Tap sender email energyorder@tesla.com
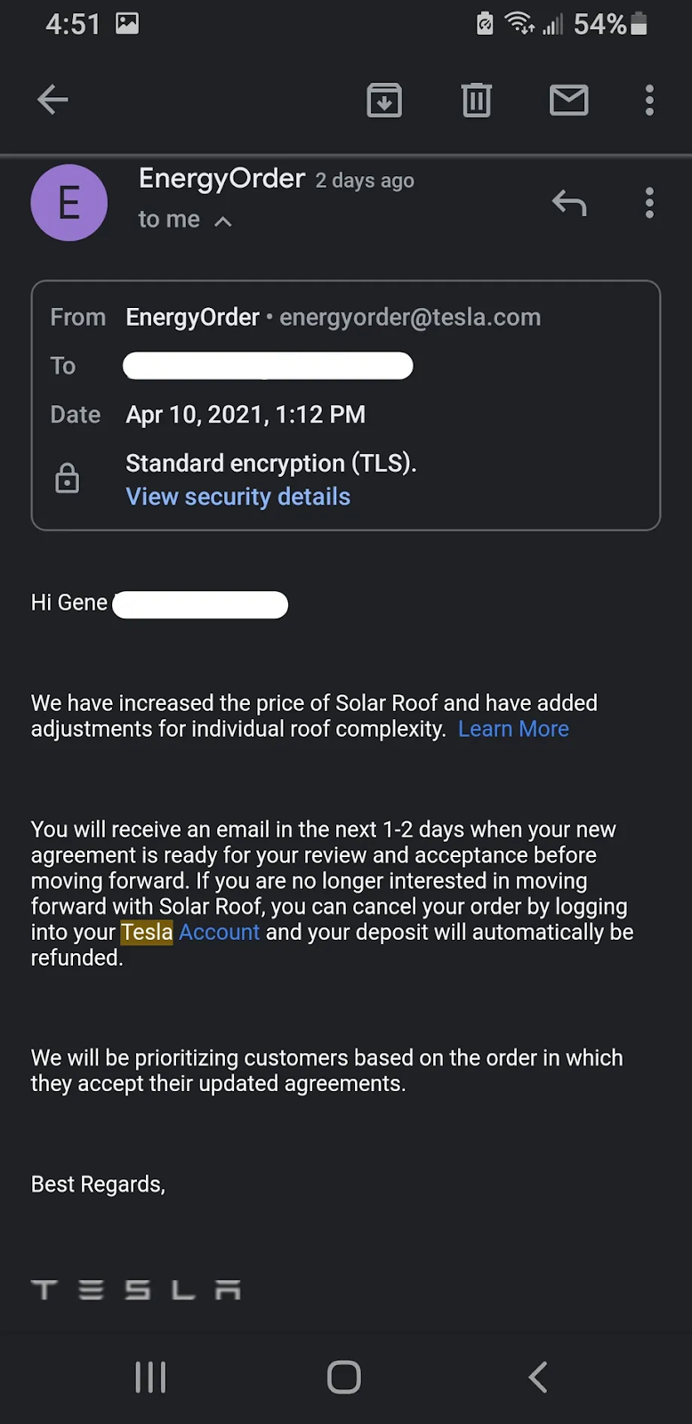692x1424 pixels. pos(409,317)
